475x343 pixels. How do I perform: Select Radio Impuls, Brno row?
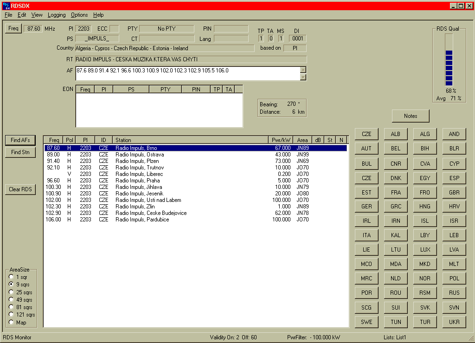click(195, 148)
